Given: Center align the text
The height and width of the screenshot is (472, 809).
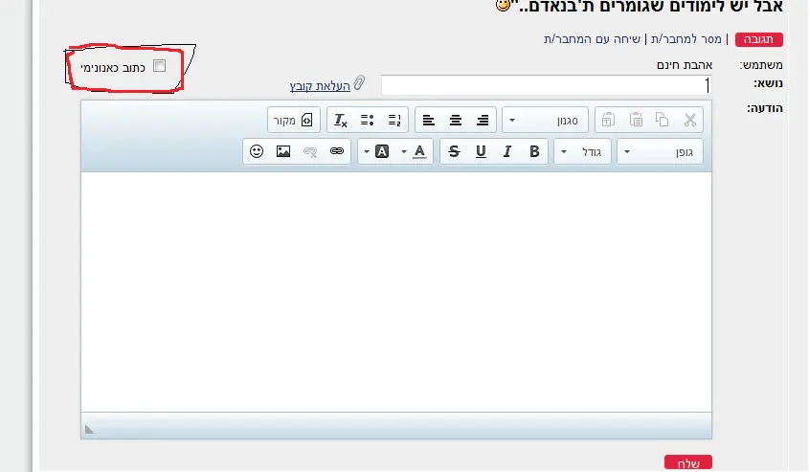Looking at the screenshot, I should click(x=456, y=120).
